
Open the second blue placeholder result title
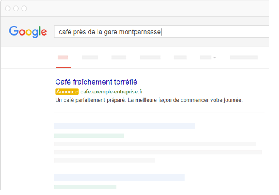click(x=120, y=177)
